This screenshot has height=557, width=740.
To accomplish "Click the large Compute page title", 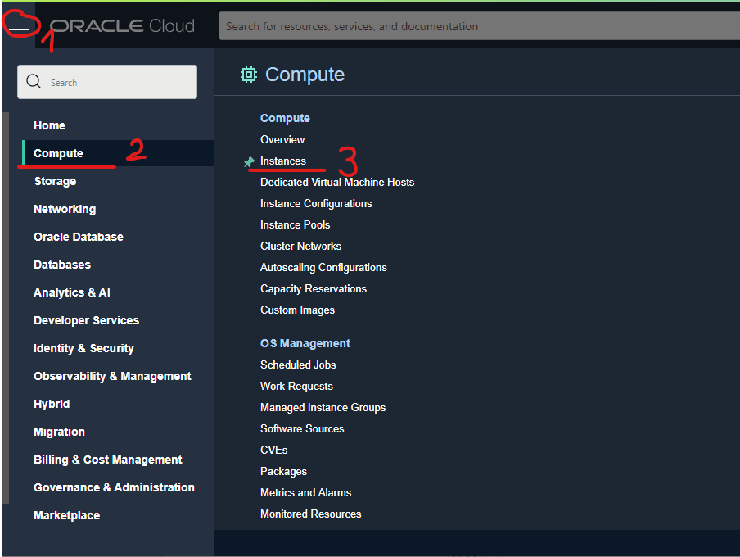I will [x=305, y=75].
